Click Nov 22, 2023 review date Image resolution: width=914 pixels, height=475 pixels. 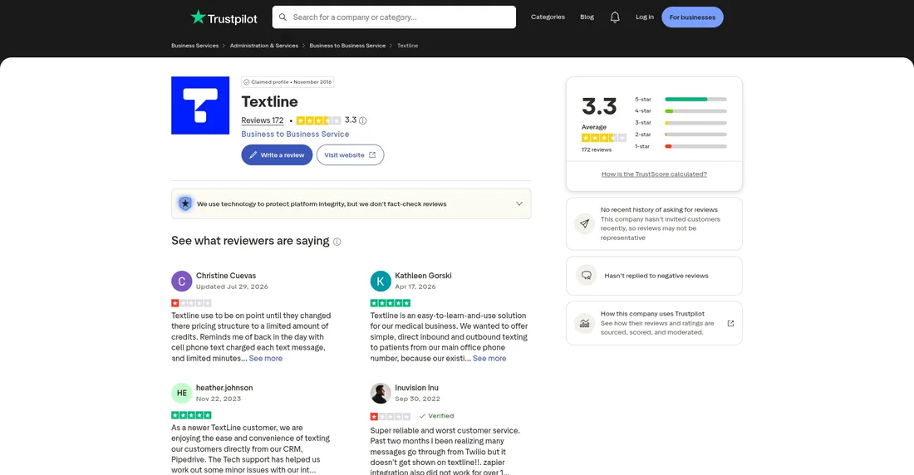[x=218, y=399]
